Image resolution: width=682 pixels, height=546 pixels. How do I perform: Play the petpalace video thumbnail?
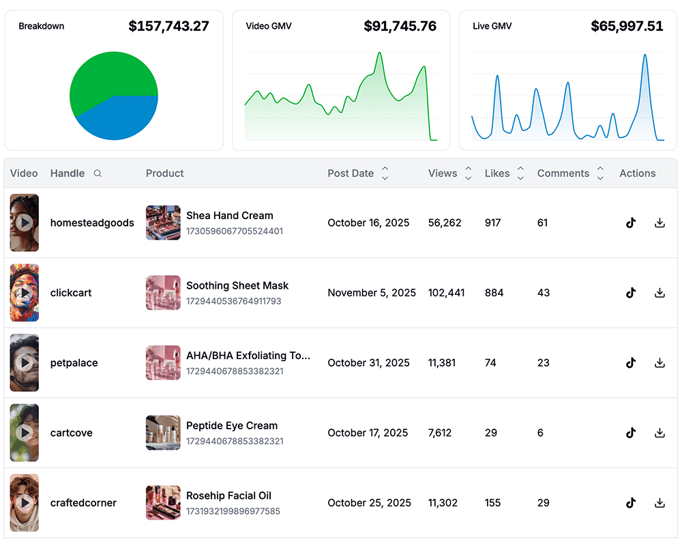point(25,363)
